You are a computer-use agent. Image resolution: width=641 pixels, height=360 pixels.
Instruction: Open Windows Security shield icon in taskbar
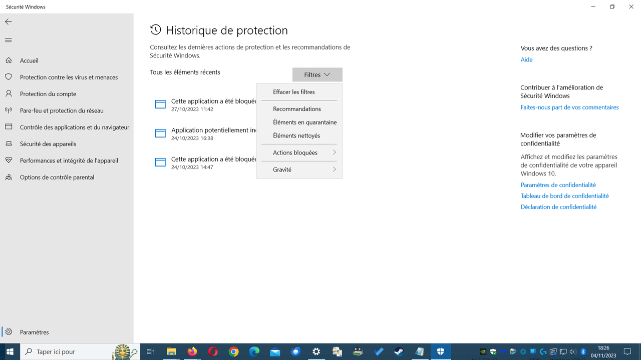pos(440,351)
